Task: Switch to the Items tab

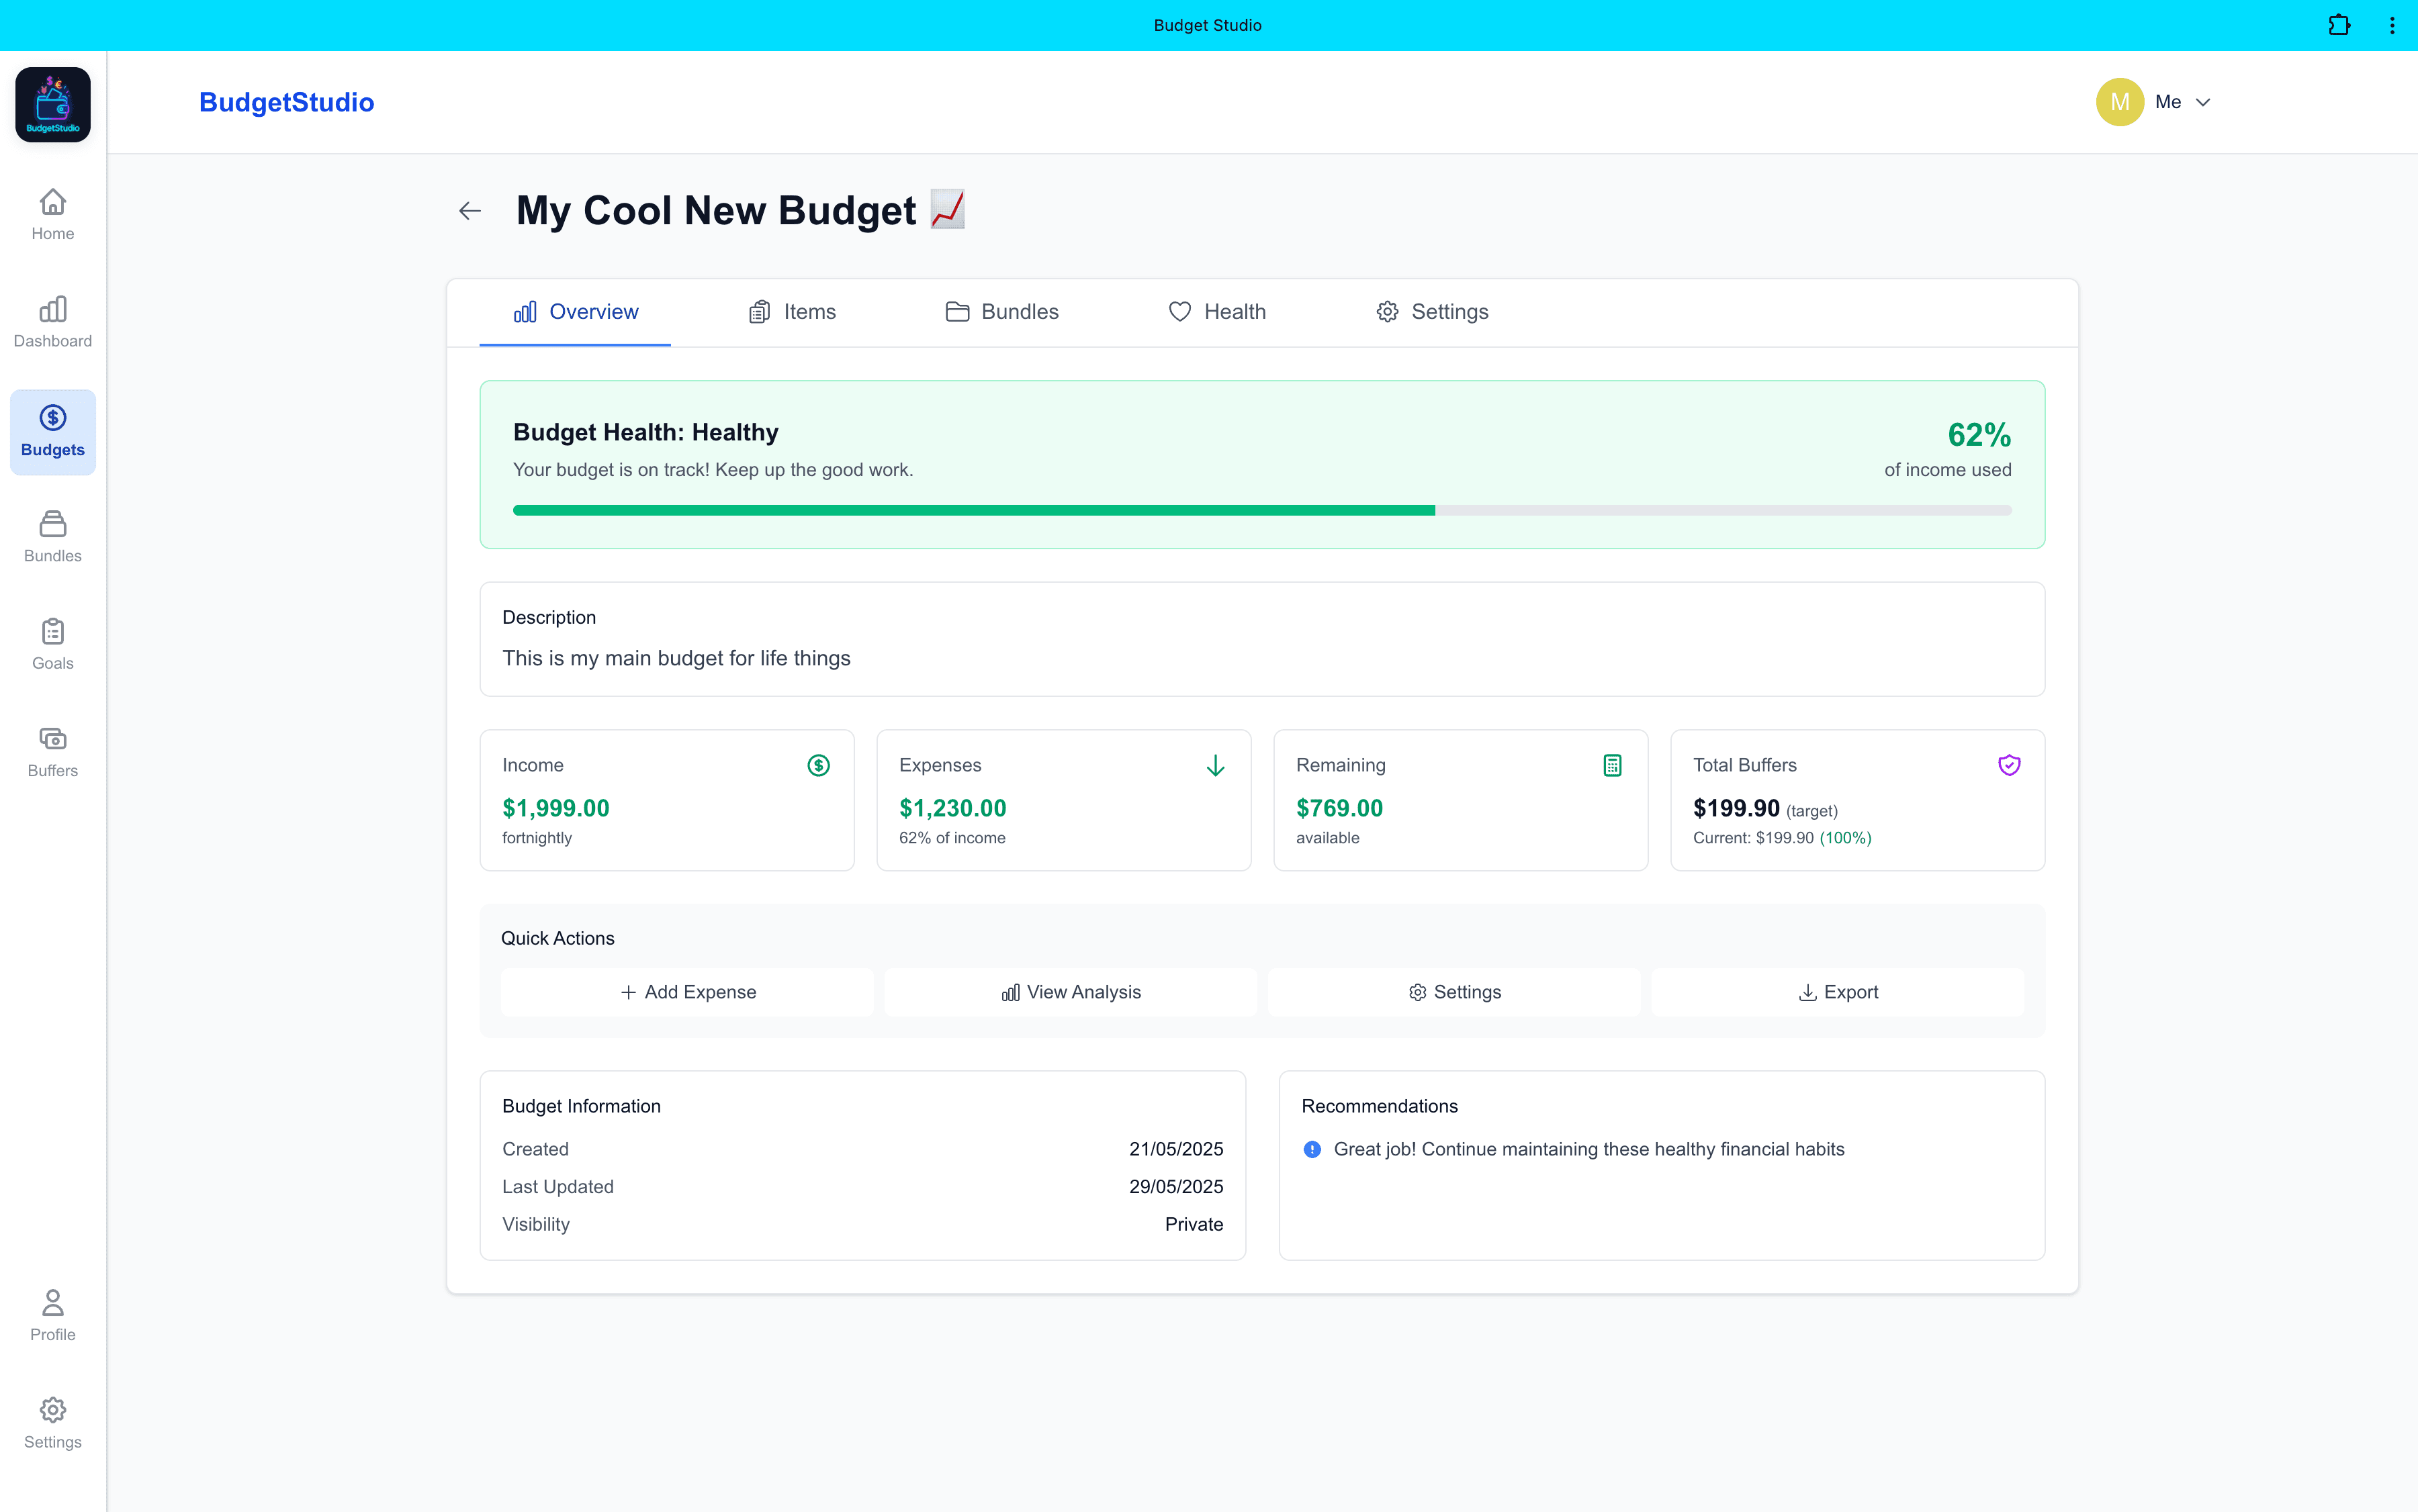Action: coord(791,312)
